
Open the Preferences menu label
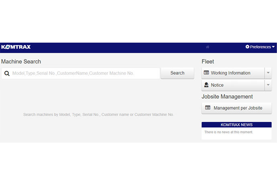[261, 47]
